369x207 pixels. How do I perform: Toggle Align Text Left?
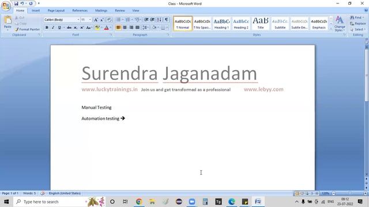pyautogui.click(x=118, y=28)
